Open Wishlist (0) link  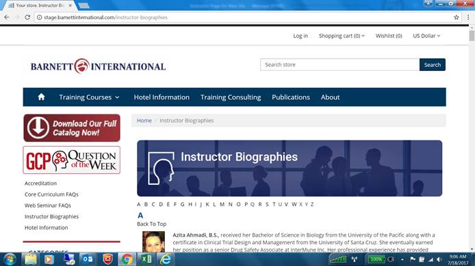[x=389, y=35]
